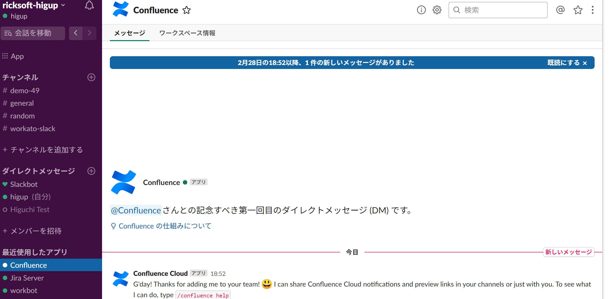Start a new direct message with plus icon
Screen dimensions: 611x299
pyautogui.click(x=91, y=171)
